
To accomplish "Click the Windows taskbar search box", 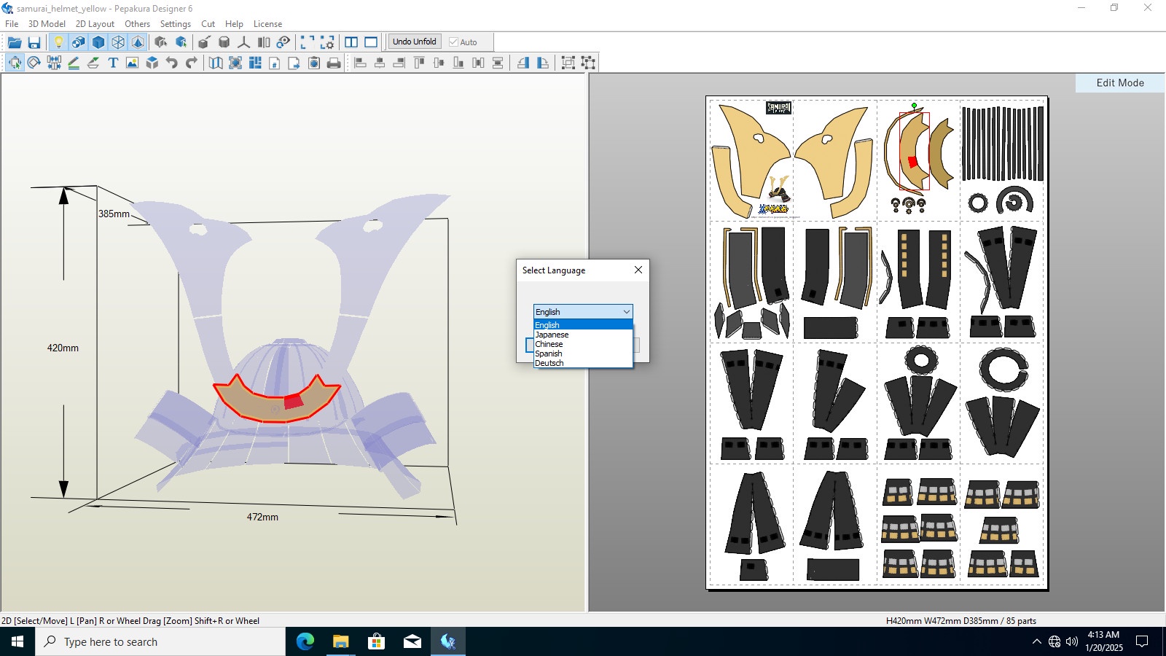I will [x=160, y=641].
